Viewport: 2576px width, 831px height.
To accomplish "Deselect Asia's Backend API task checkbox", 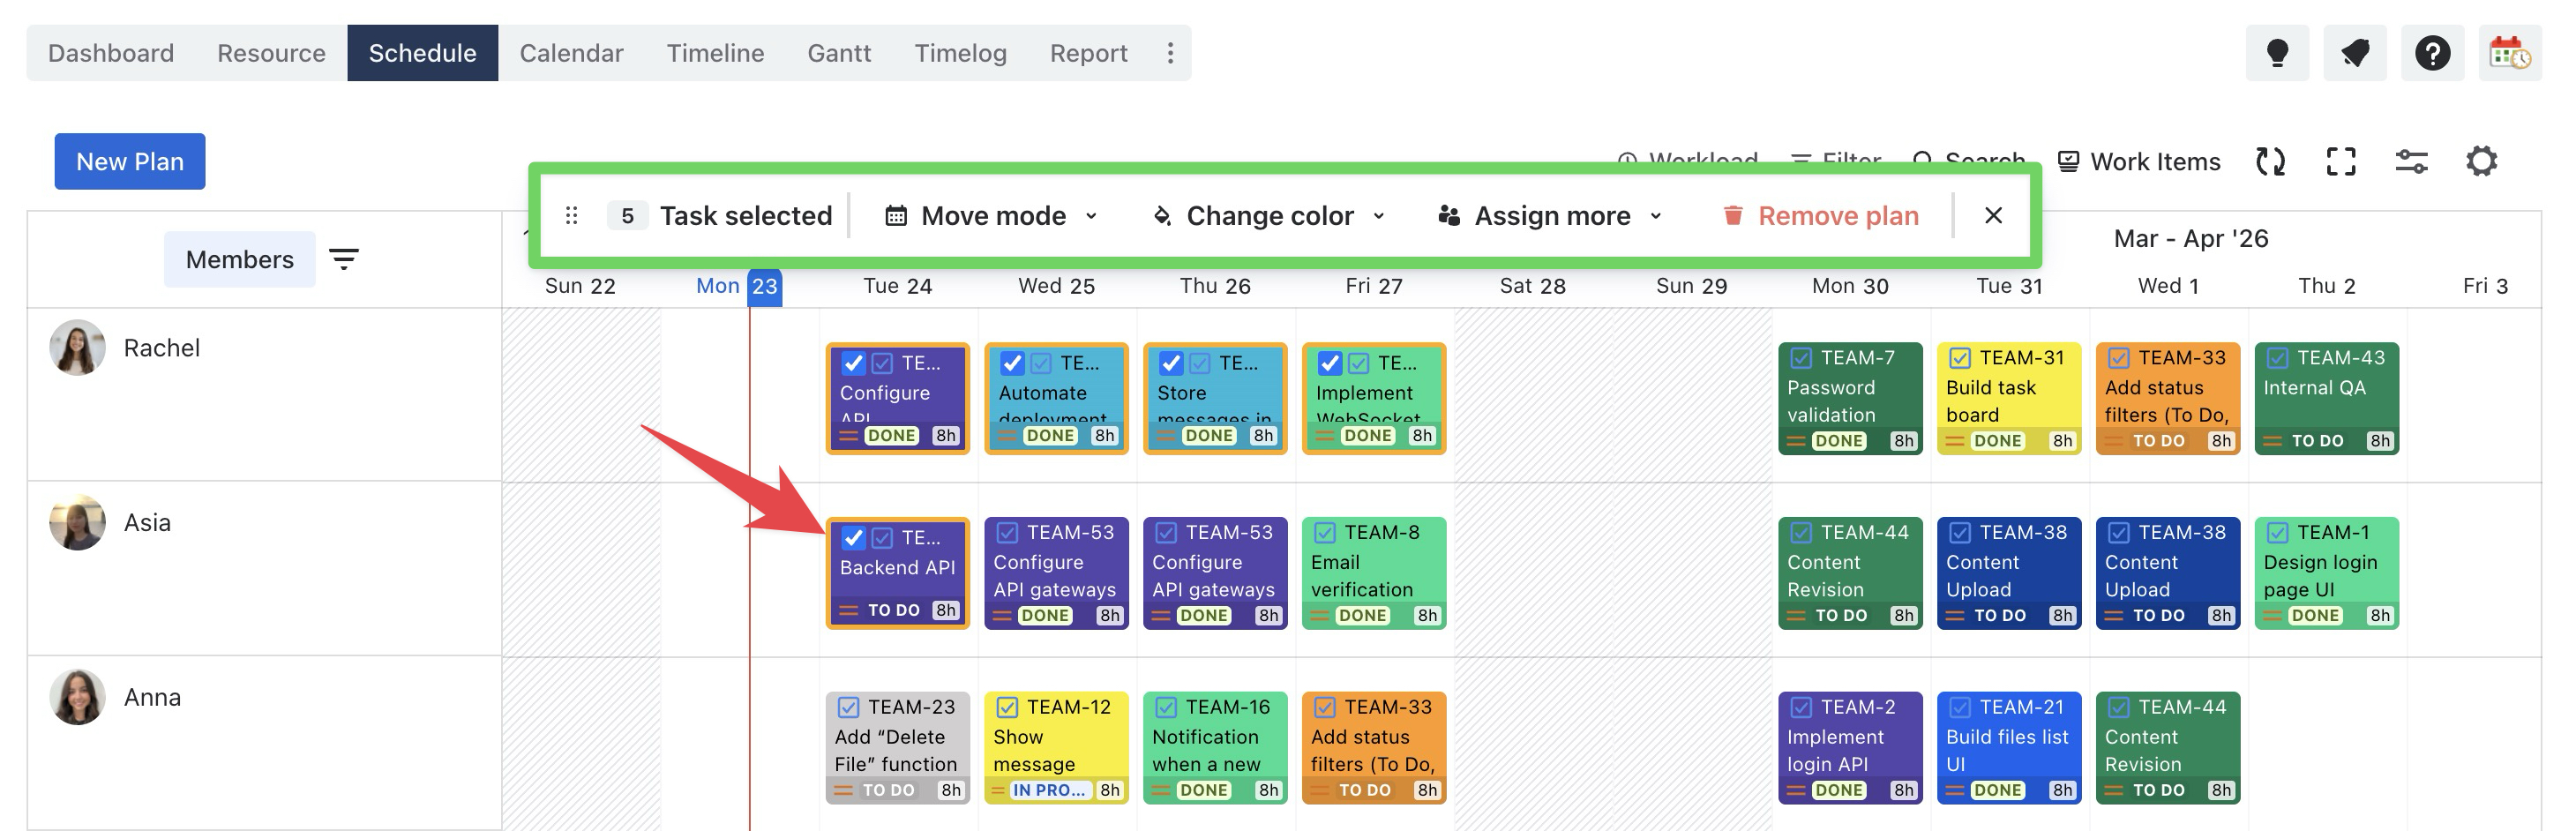I will tap(853, 538).
